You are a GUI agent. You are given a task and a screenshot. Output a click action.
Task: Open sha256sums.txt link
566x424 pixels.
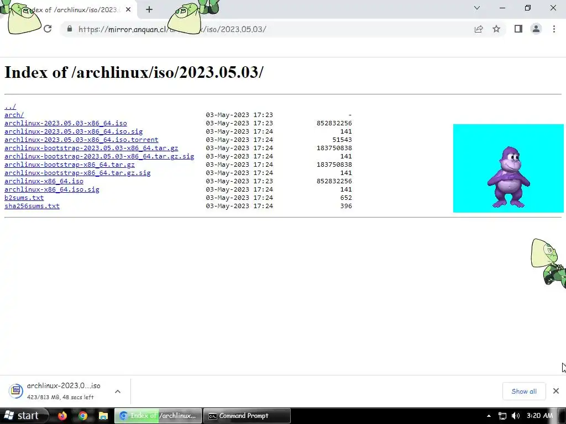click(32, 206)
